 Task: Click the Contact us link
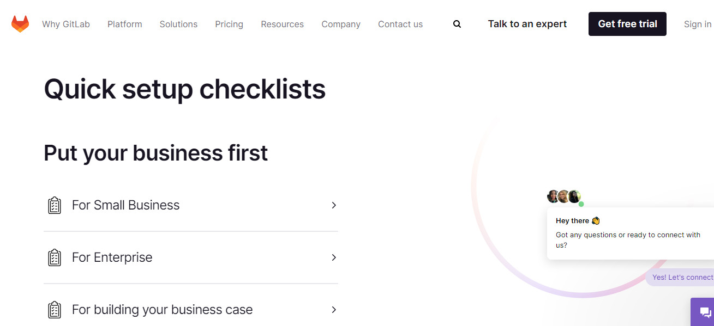pos(400,24)
